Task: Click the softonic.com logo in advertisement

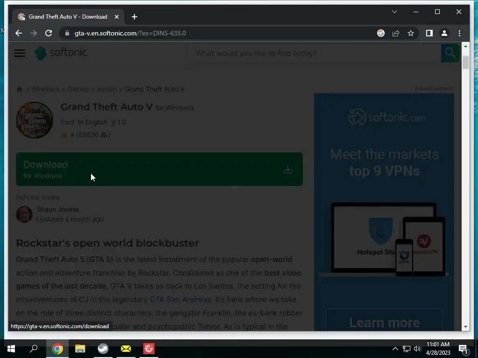Action: [x=387, y=117]
